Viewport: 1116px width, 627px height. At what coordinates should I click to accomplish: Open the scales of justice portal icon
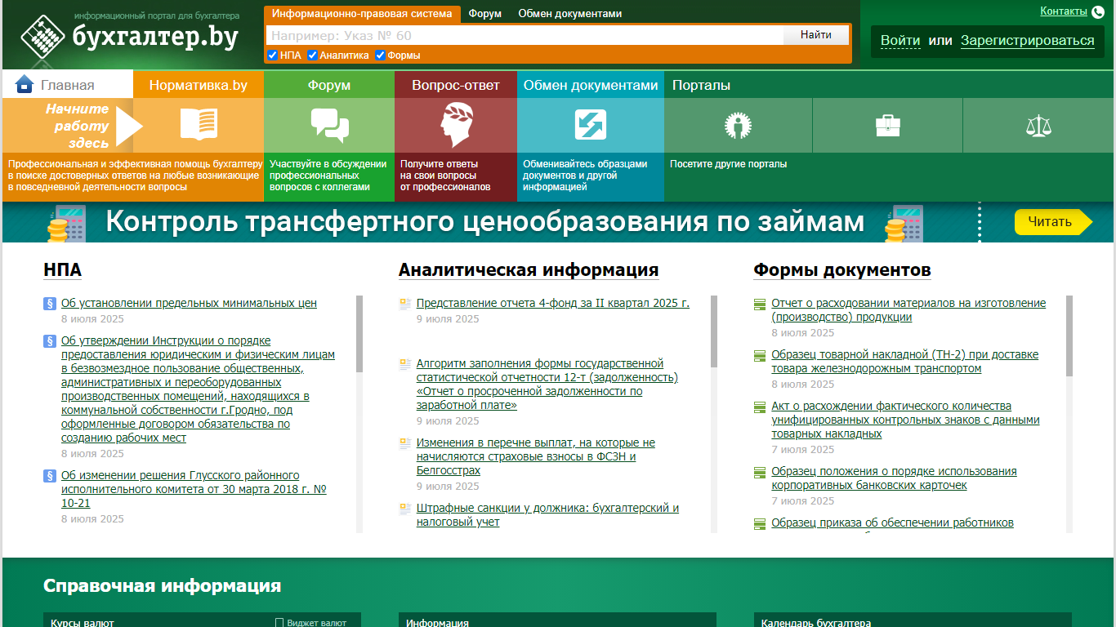[x=1038, y=126]
